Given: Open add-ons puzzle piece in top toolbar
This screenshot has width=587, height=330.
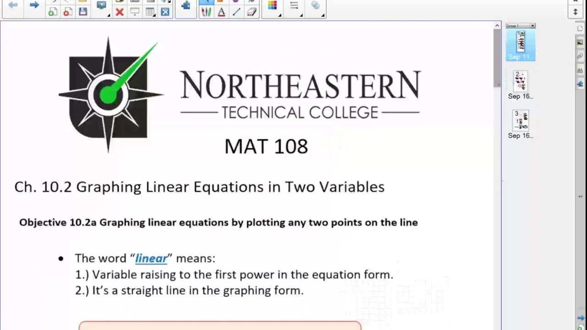Looking at the screenshot, I should click(186, 5).
